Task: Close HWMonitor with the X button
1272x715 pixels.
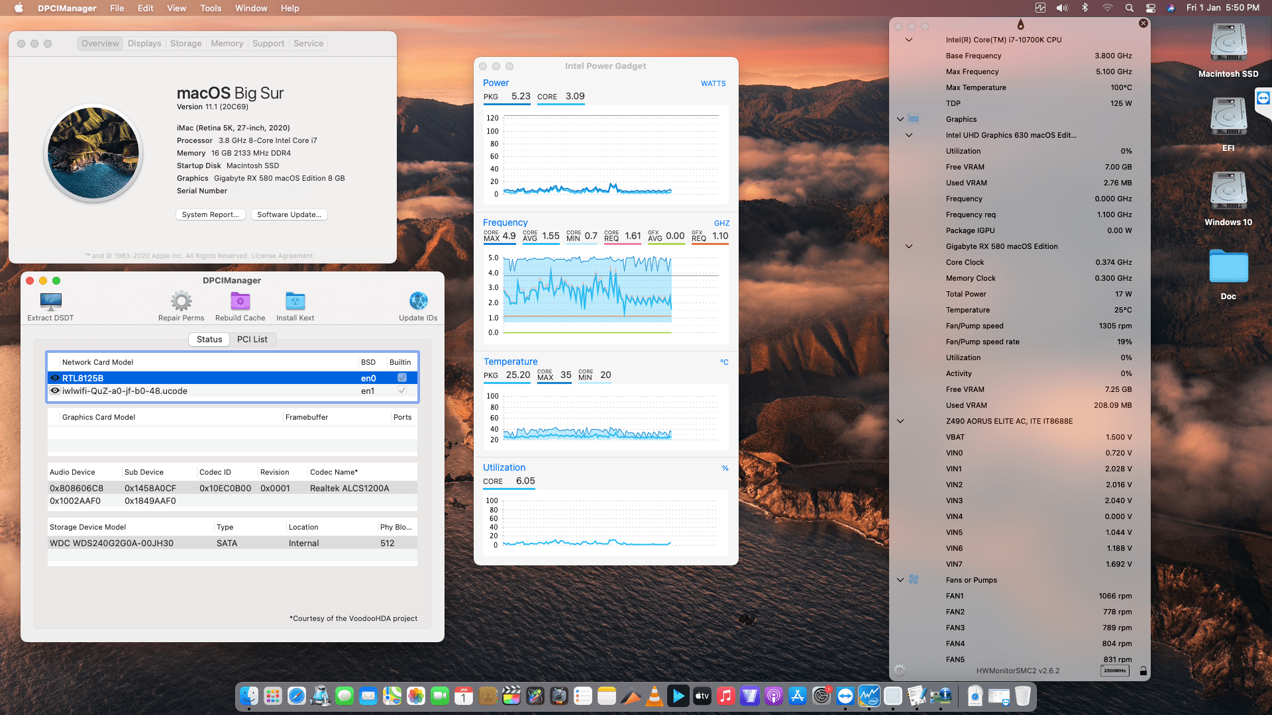Action: 1143,23
